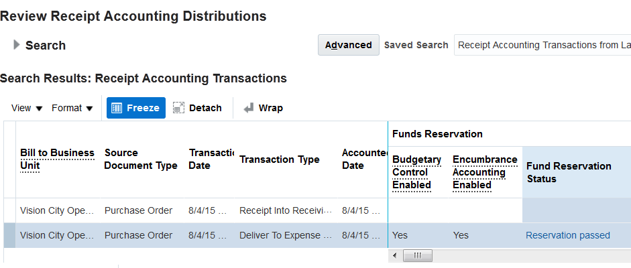Image resolution: width=631 pixels, height=268 pixels.
Task: Open the View menu dropdown
Action: click(x=27, y=108)
